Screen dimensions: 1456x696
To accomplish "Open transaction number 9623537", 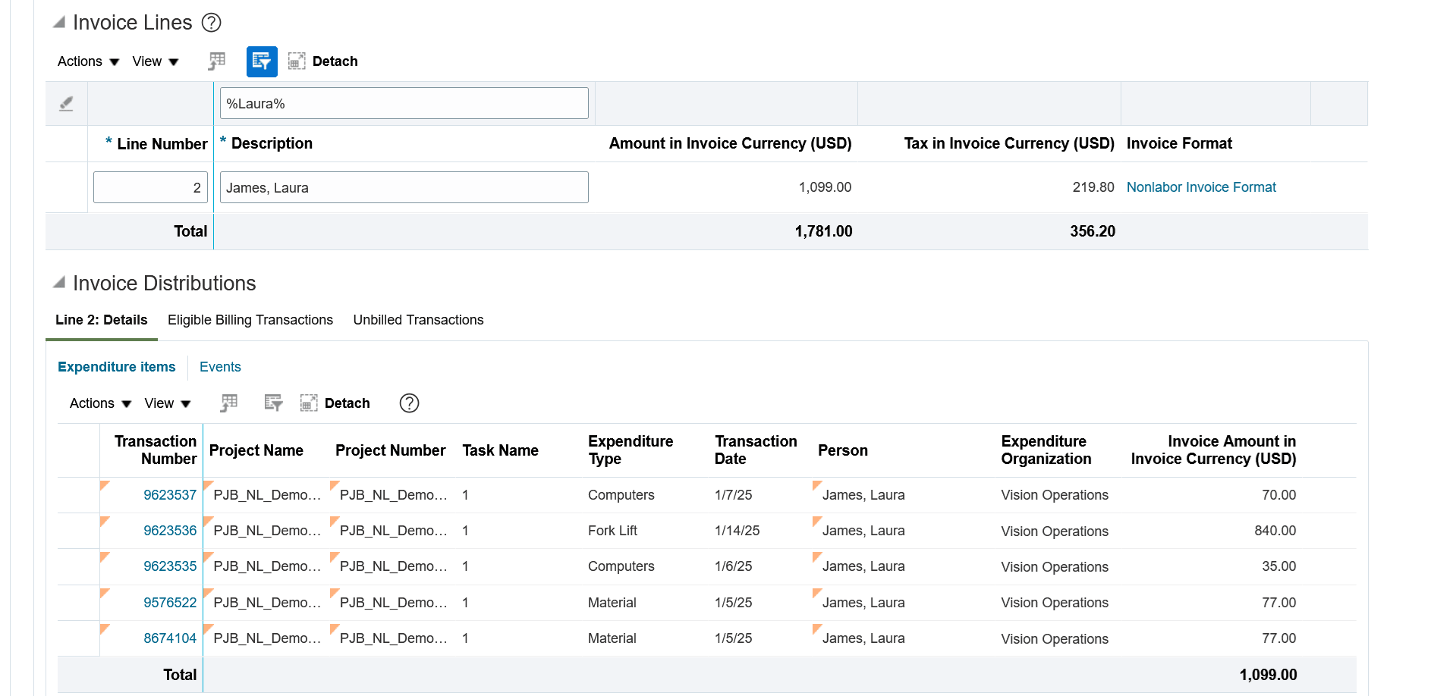I will click(170, 495).
